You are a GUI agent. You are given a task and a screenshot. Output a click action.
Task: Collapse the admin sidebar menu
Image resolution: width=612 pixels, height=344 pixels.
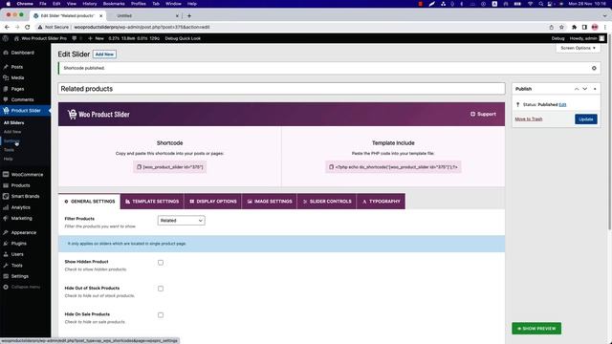[26, 287]
